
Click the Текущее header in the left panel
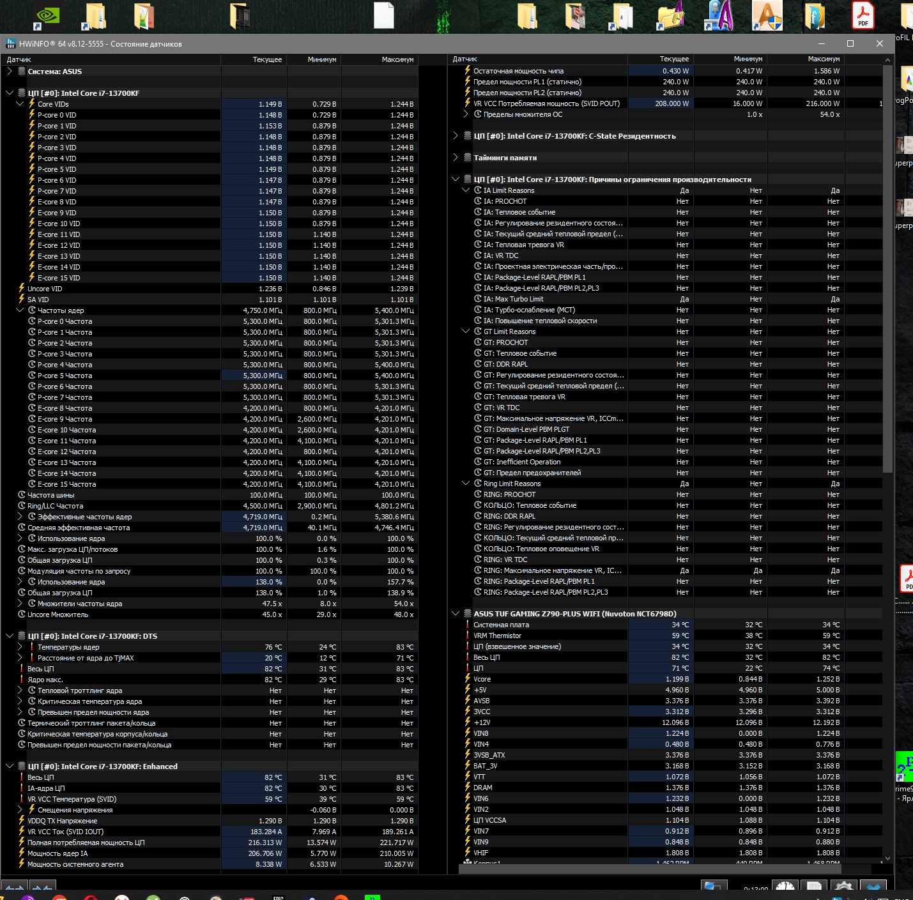254,59
